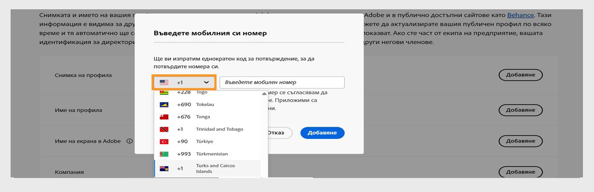Click the scroll-up arrow of country list
Viewport: 594px width, 192px height.
pyautogui.click(x=264, y=93)
